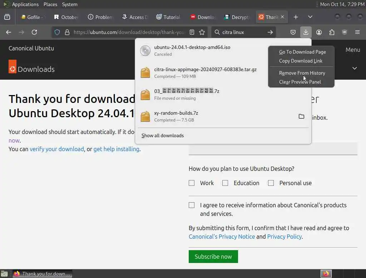This screenshot has width=366, height=278.
Task: Open containing folder for xy-random-builds.7z
Action: point(301,116)
